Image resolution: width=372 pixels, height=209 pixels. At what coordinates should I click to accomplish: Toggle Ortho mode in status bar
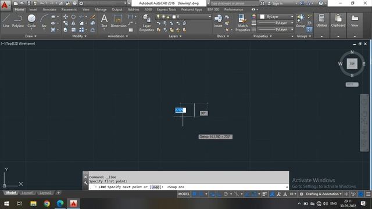(x=219, y=194)
